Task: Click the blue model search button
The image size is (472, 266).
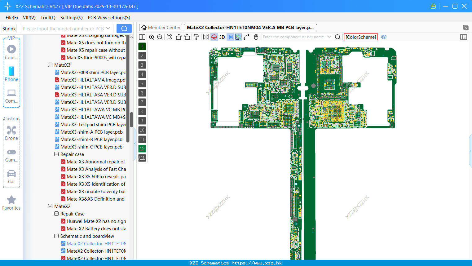Action: [x=124, y=29]
